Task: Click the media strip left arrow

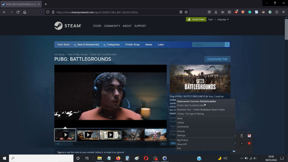Action: click(x=58, y=144)
